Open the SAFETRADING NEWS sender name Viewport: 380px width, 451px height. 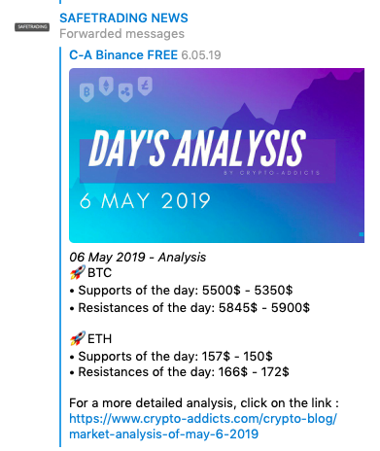click(x=123, y=18)
